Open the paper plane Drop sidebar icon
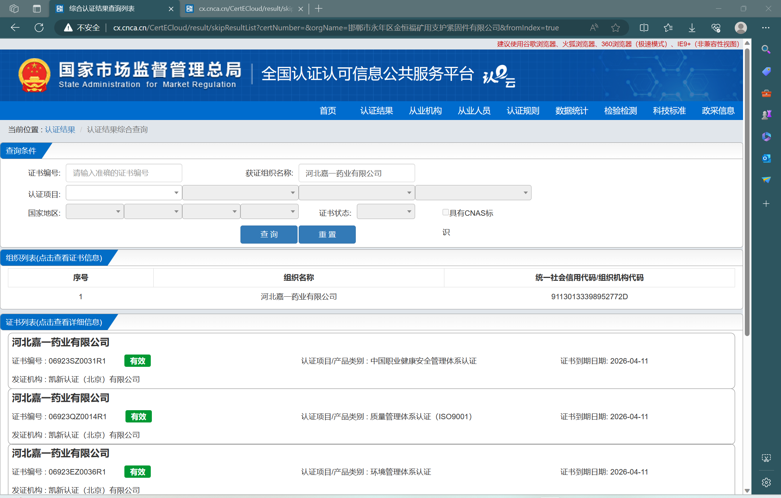The width and height of the screenshot is (781, 498). [766, 180]
